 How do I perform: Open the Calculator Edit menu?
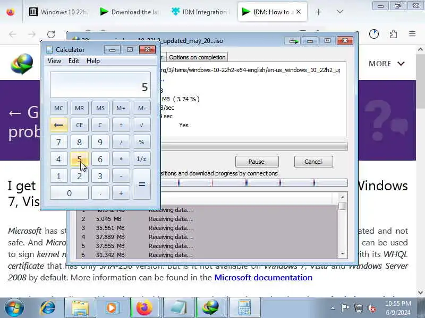(74, 61)
